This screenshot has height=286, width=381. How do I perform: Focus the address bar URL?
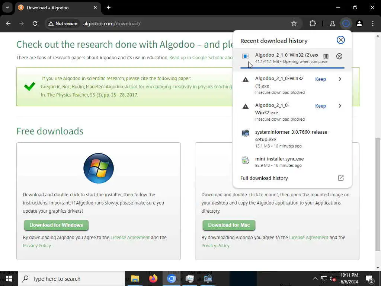coord(112,23)
